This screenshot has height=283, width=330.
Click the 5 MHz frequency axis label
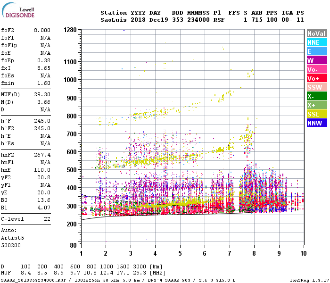180,253
